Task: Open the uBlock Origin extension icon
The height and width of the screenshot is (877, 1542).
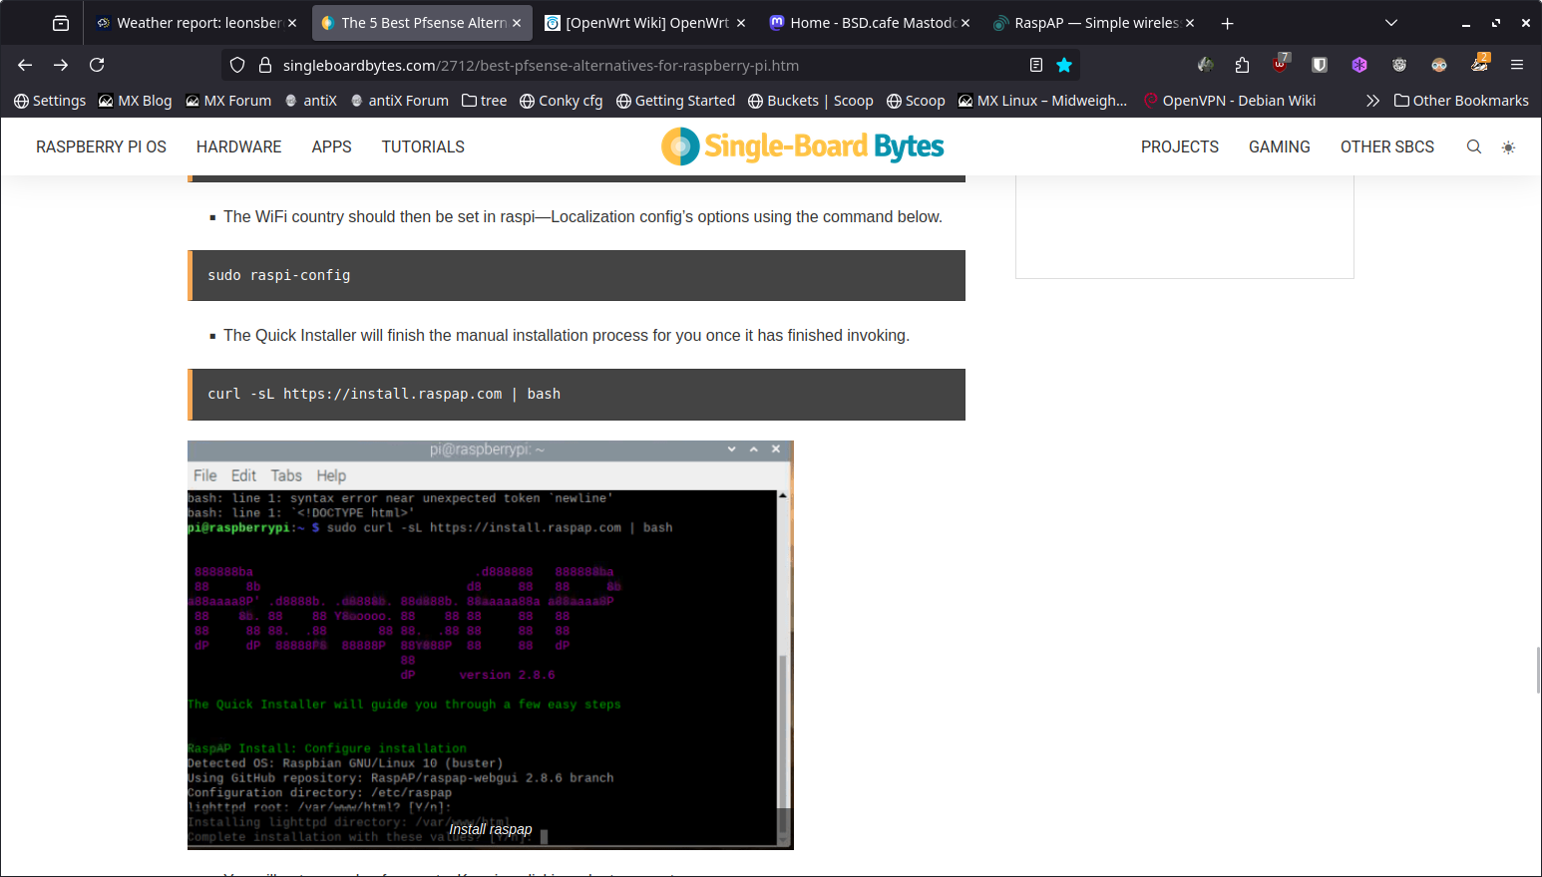Action: click(1281, 65)
